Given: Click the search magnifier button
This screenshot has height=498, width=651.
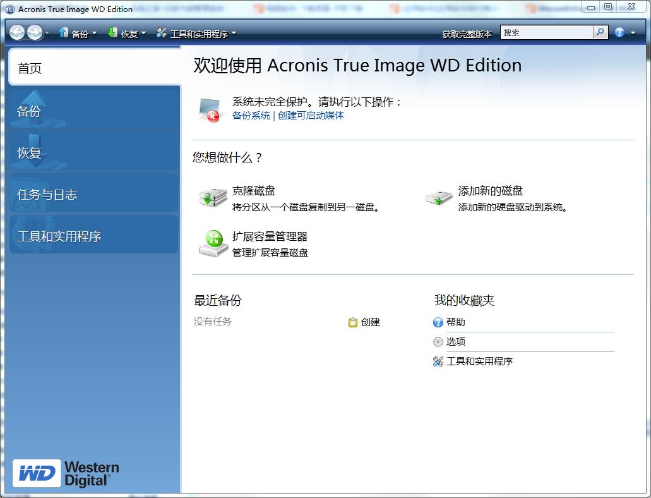Looking at the screenshot, I should pos(600,32).
